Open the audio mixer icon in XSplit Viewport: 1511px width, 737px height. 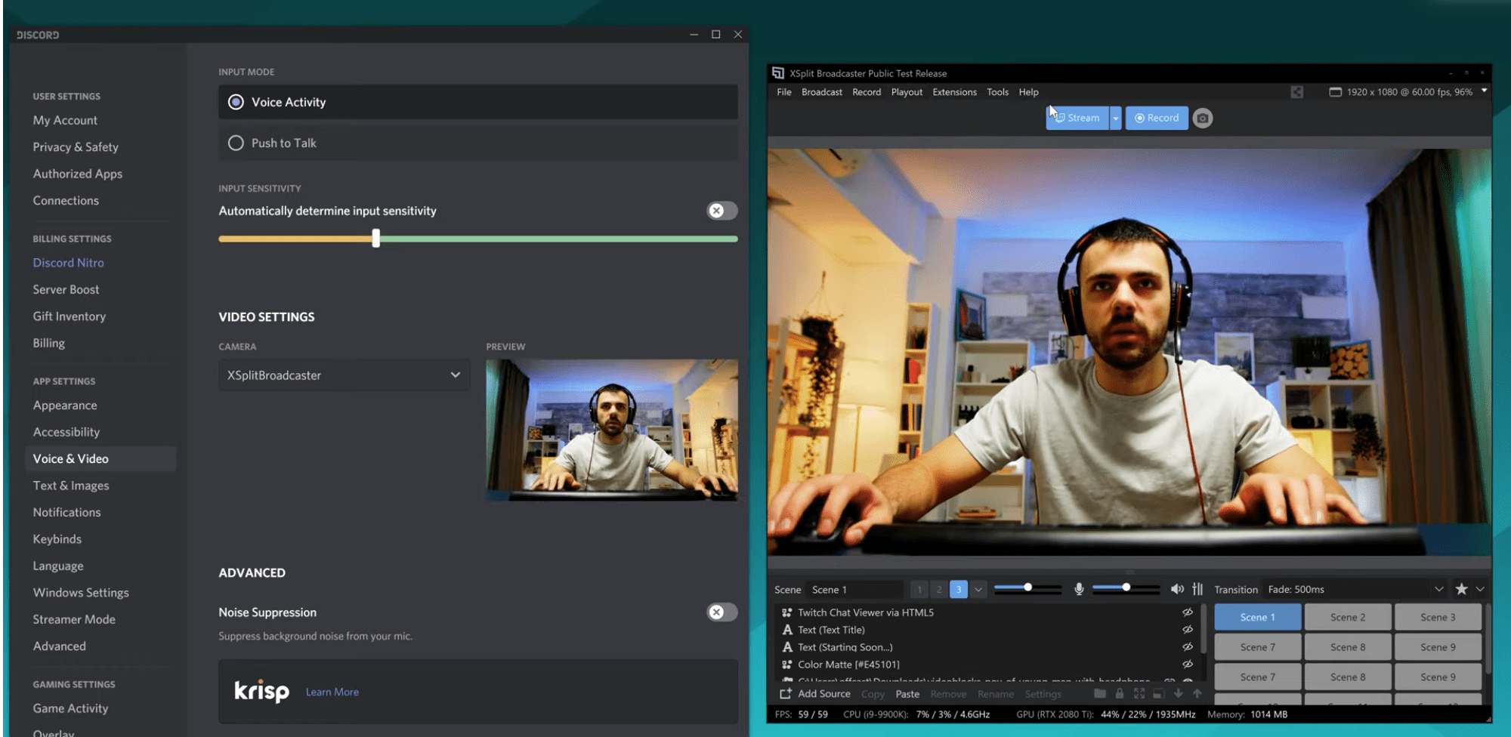[1197, 589]
